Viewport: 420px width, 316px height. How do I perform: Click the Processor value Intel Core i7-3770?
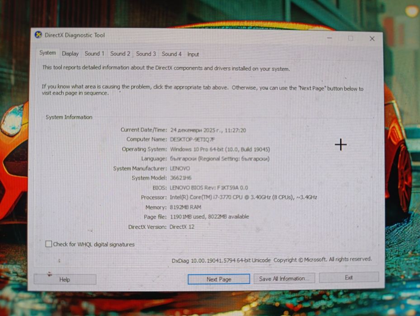coord(243,198)
